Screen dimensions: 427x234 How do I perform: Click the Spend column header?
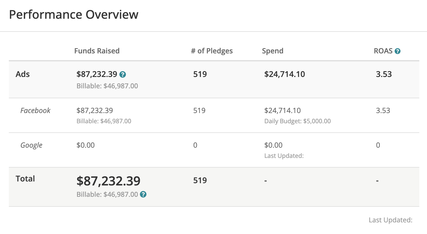pos(272,51)
